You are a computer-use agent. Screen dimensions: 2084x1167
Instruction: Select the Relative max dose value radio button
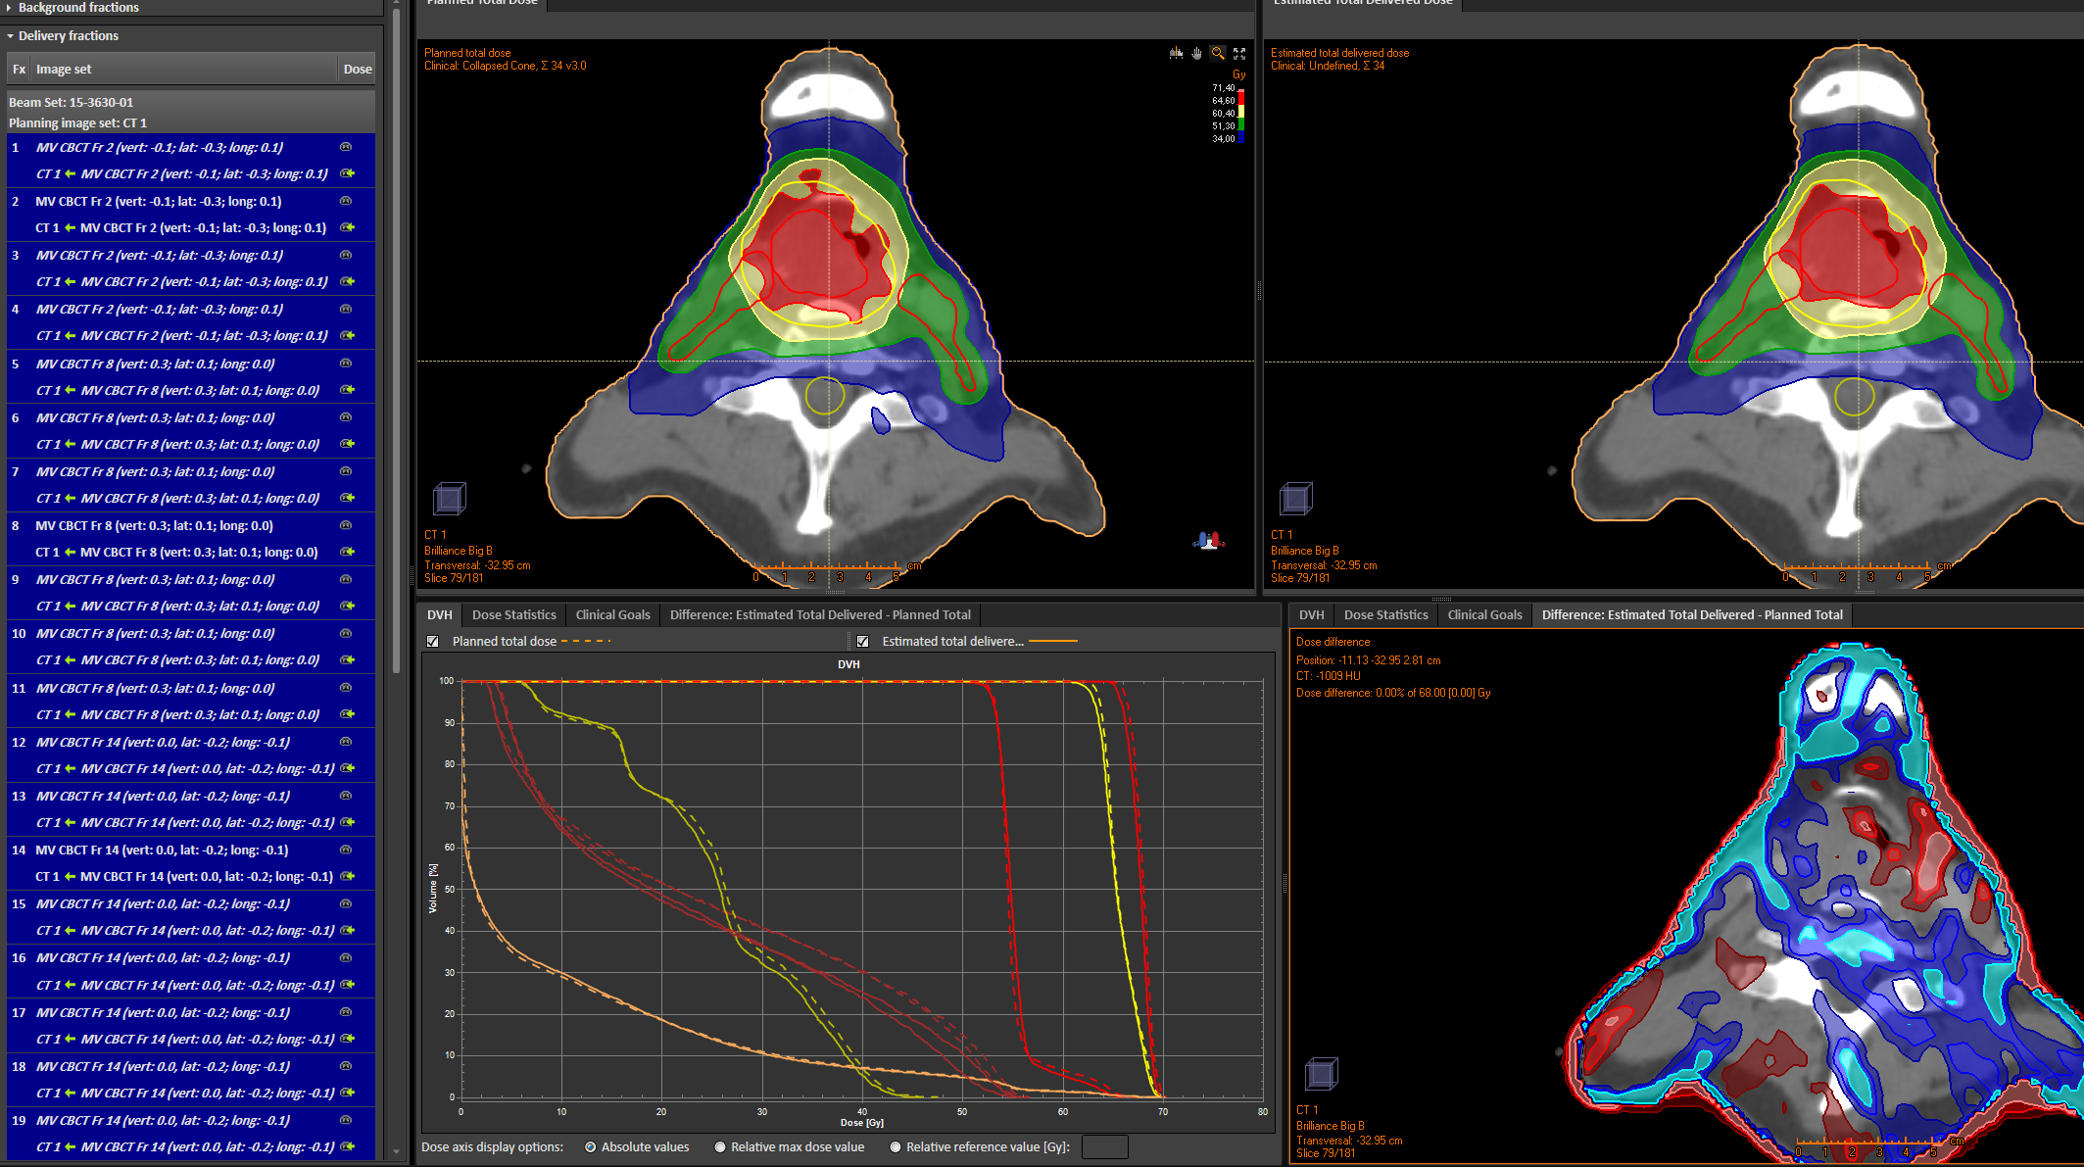pos(720,1147)
